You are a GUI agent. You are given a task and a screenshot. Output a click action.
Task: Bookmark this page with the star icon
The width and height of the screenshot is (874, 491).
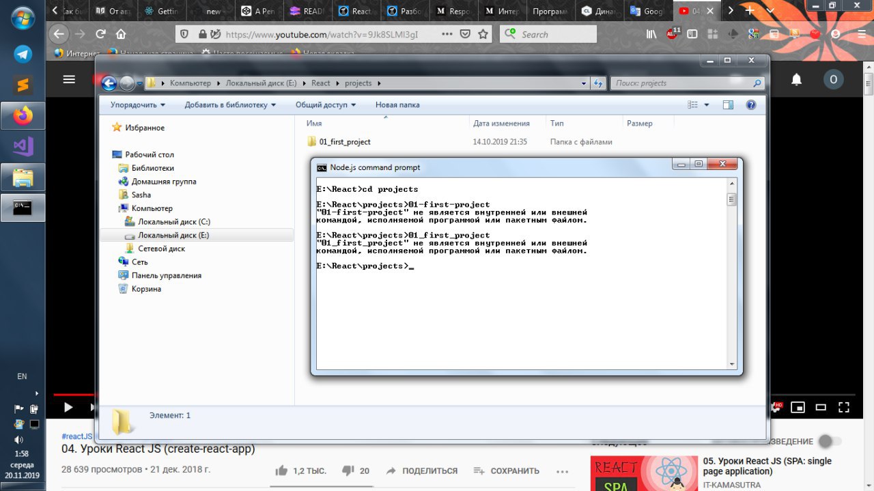[x=483, y=34]
